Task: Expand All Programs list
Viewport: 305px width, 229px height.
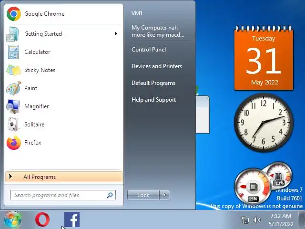Action: (x=64, y=177)
